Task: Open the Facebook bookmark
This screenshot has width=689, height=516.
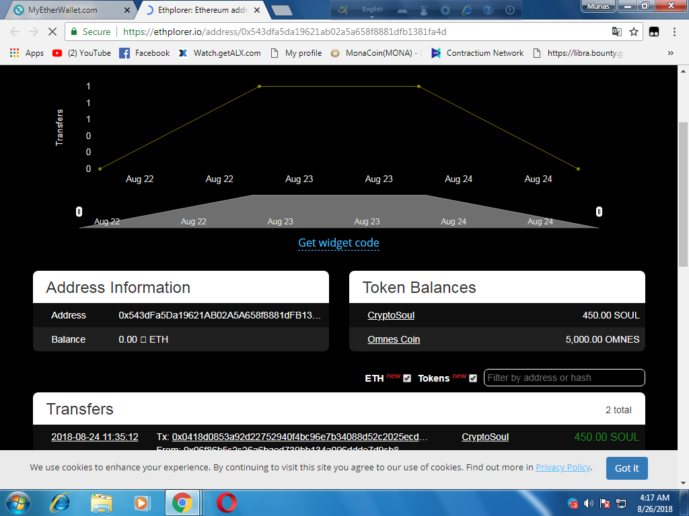Action: 144,53
